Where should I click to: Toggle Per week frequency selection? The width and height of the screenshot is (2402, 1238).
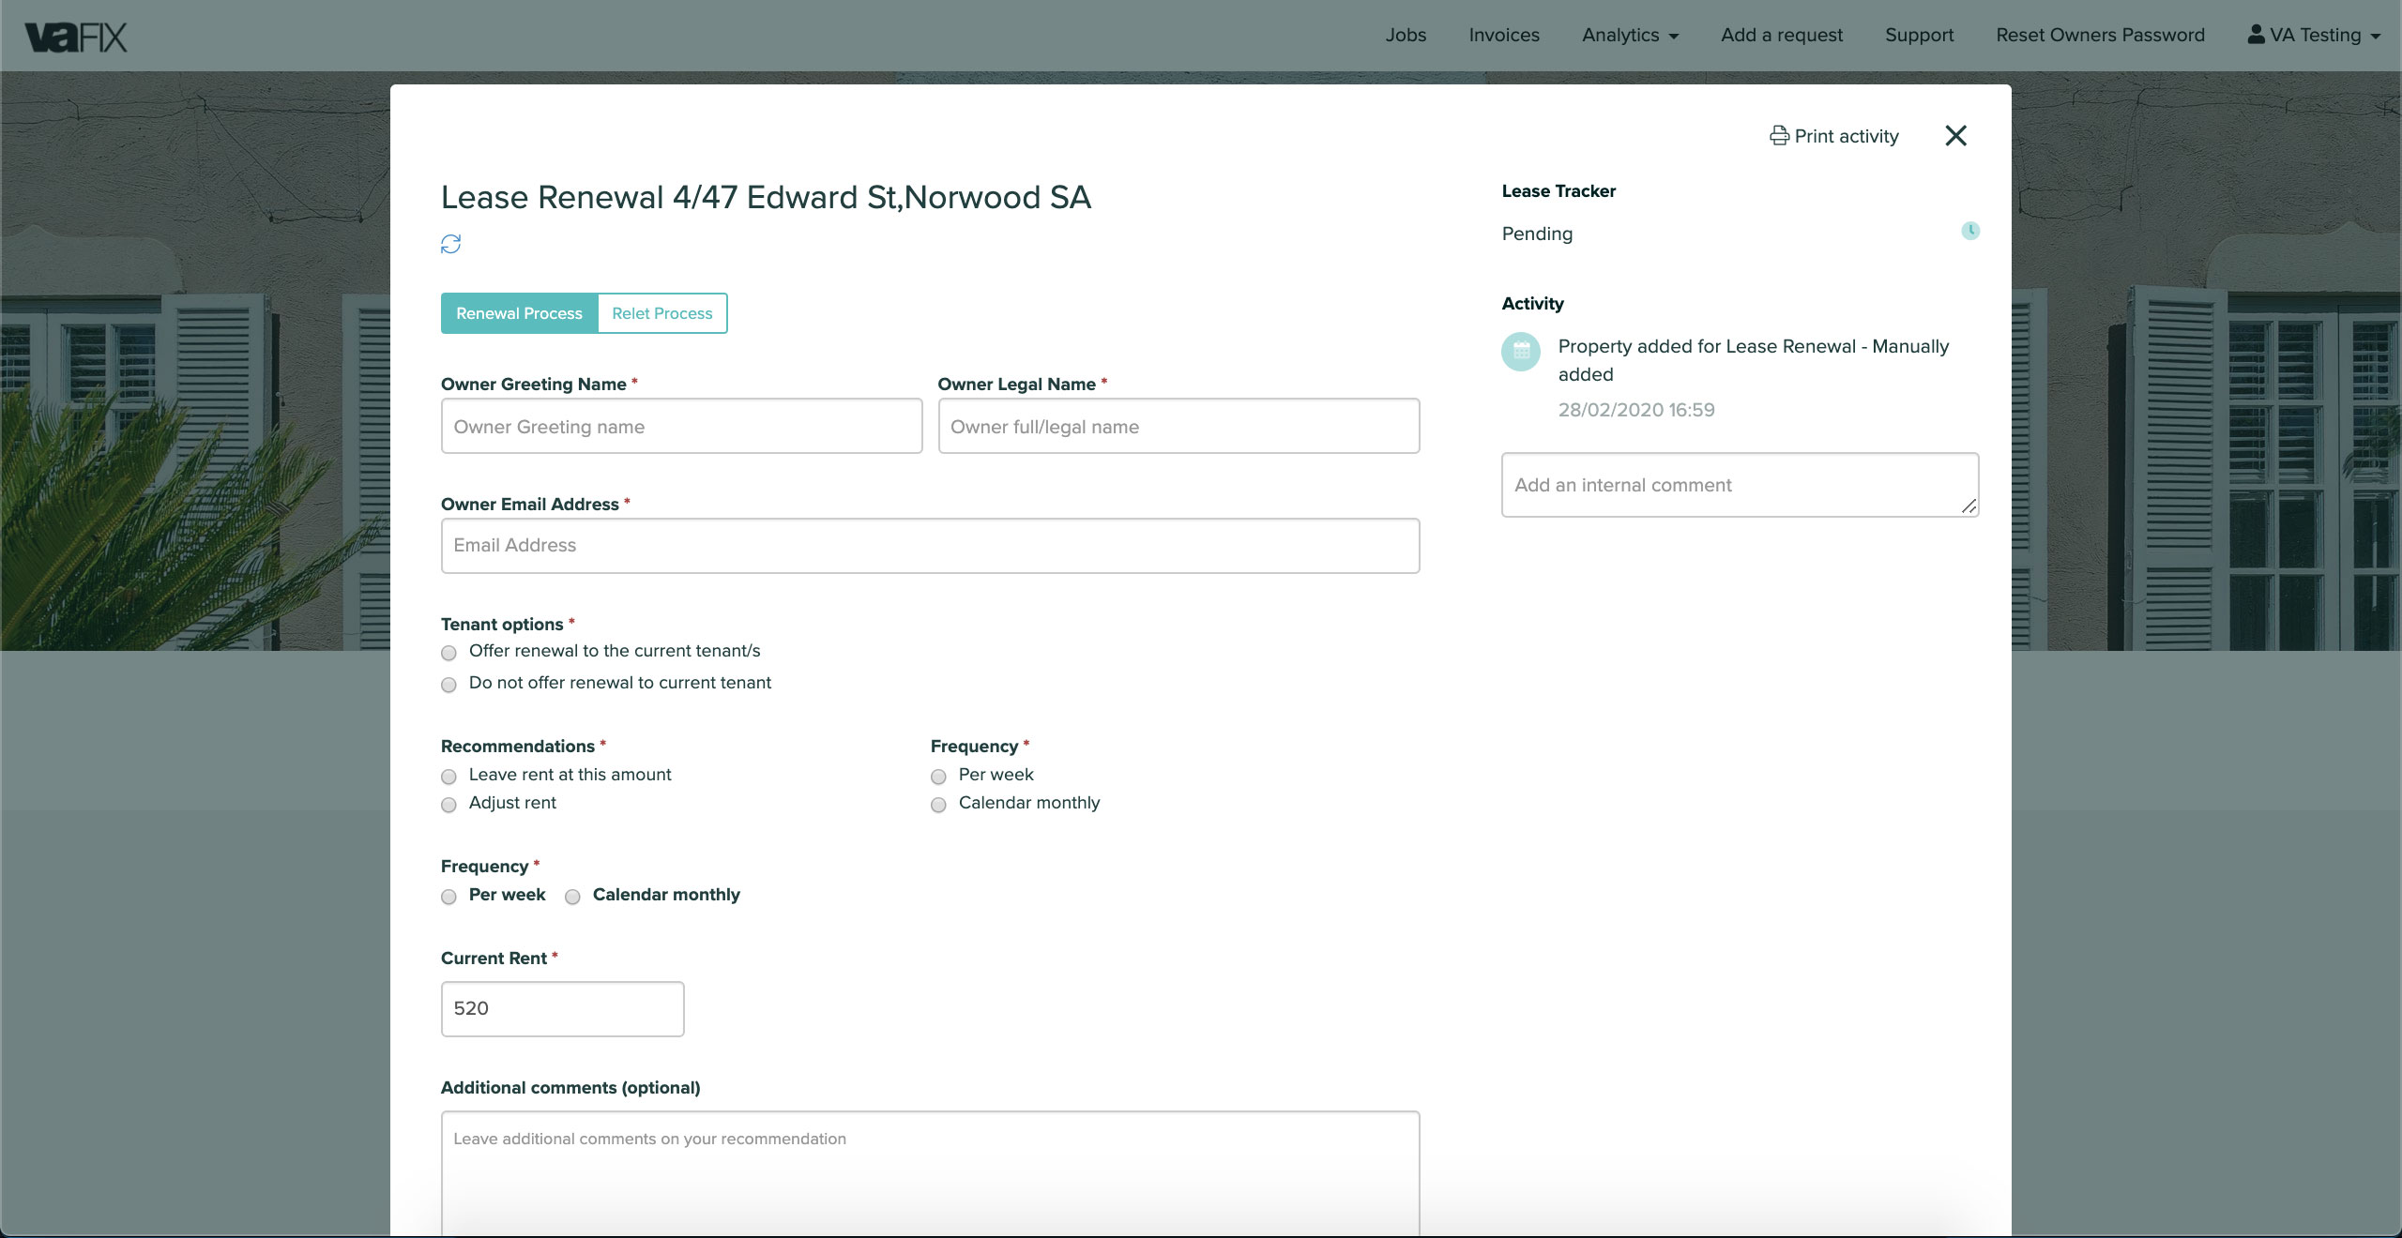(x=448, y=896)
